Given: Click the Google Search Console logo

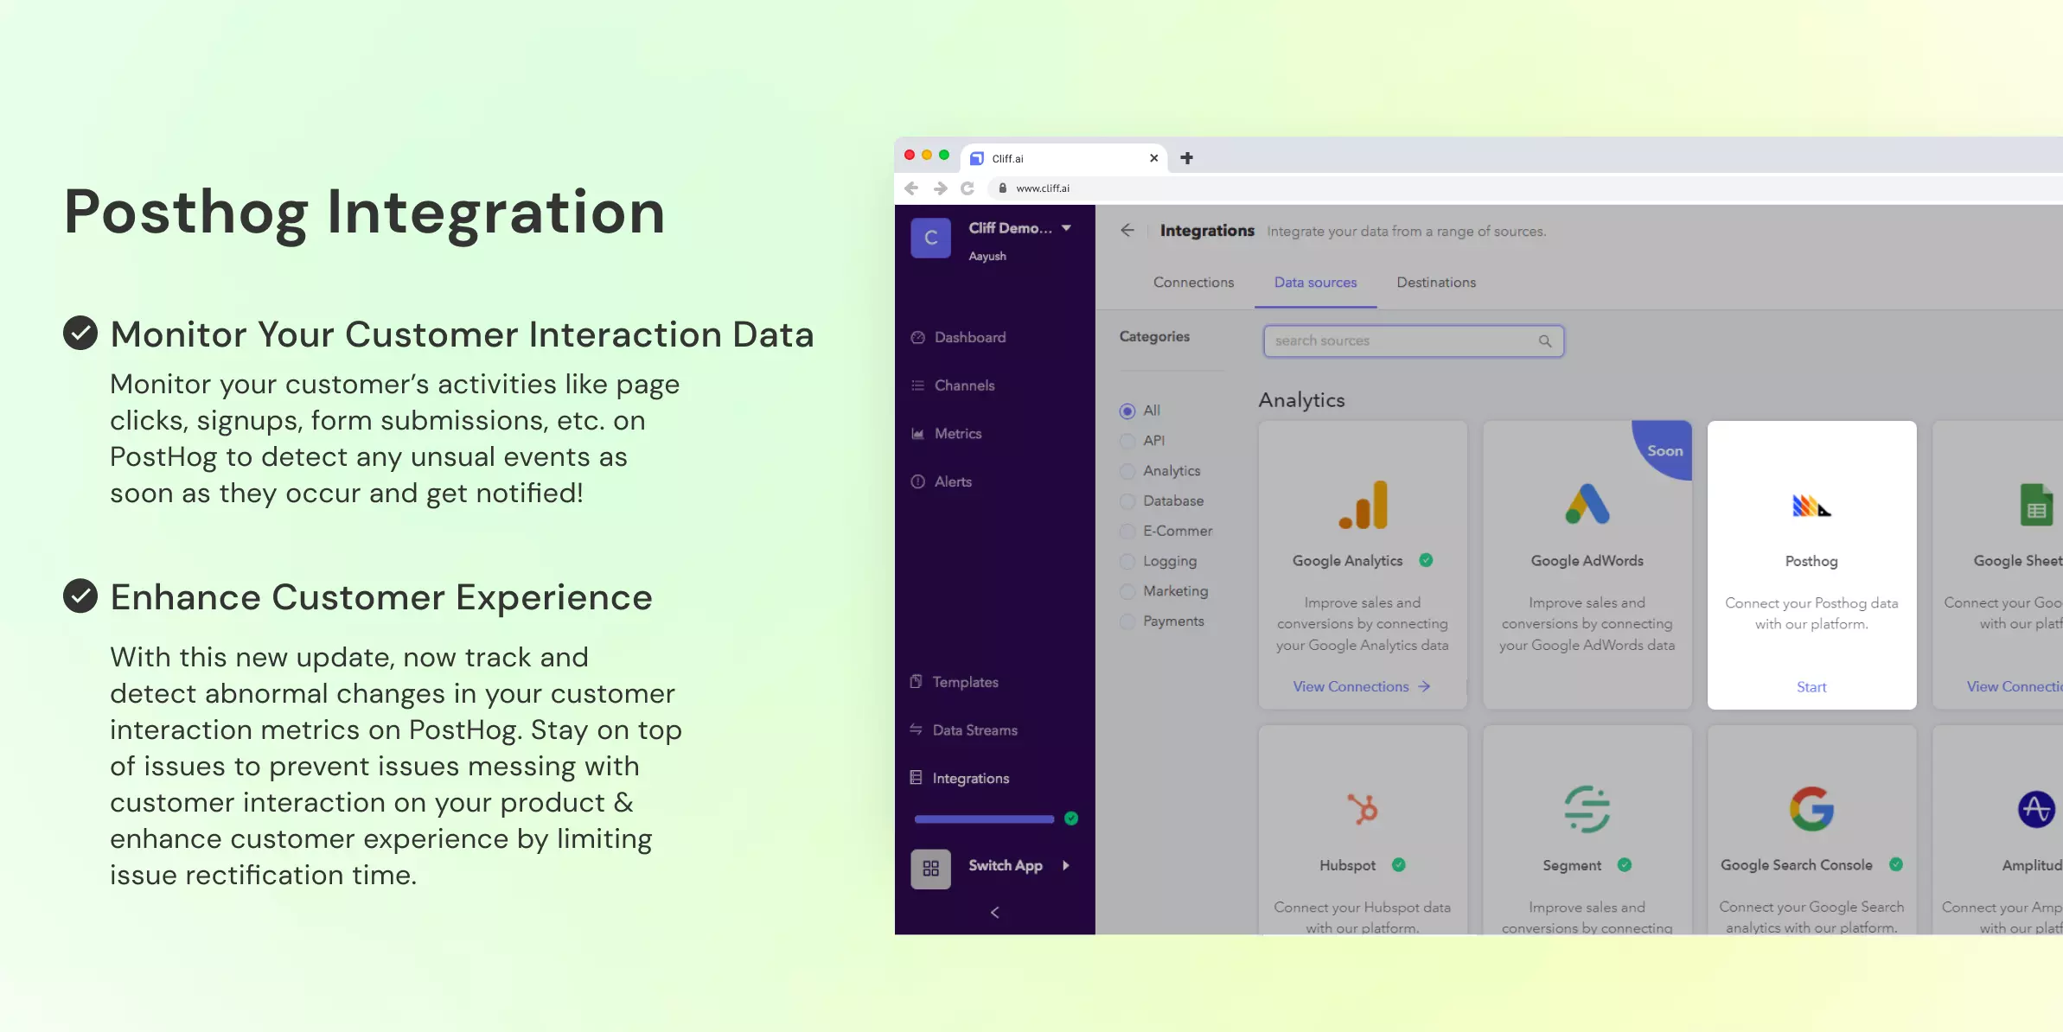Looking at the screenshot, I should point(1811,809).
